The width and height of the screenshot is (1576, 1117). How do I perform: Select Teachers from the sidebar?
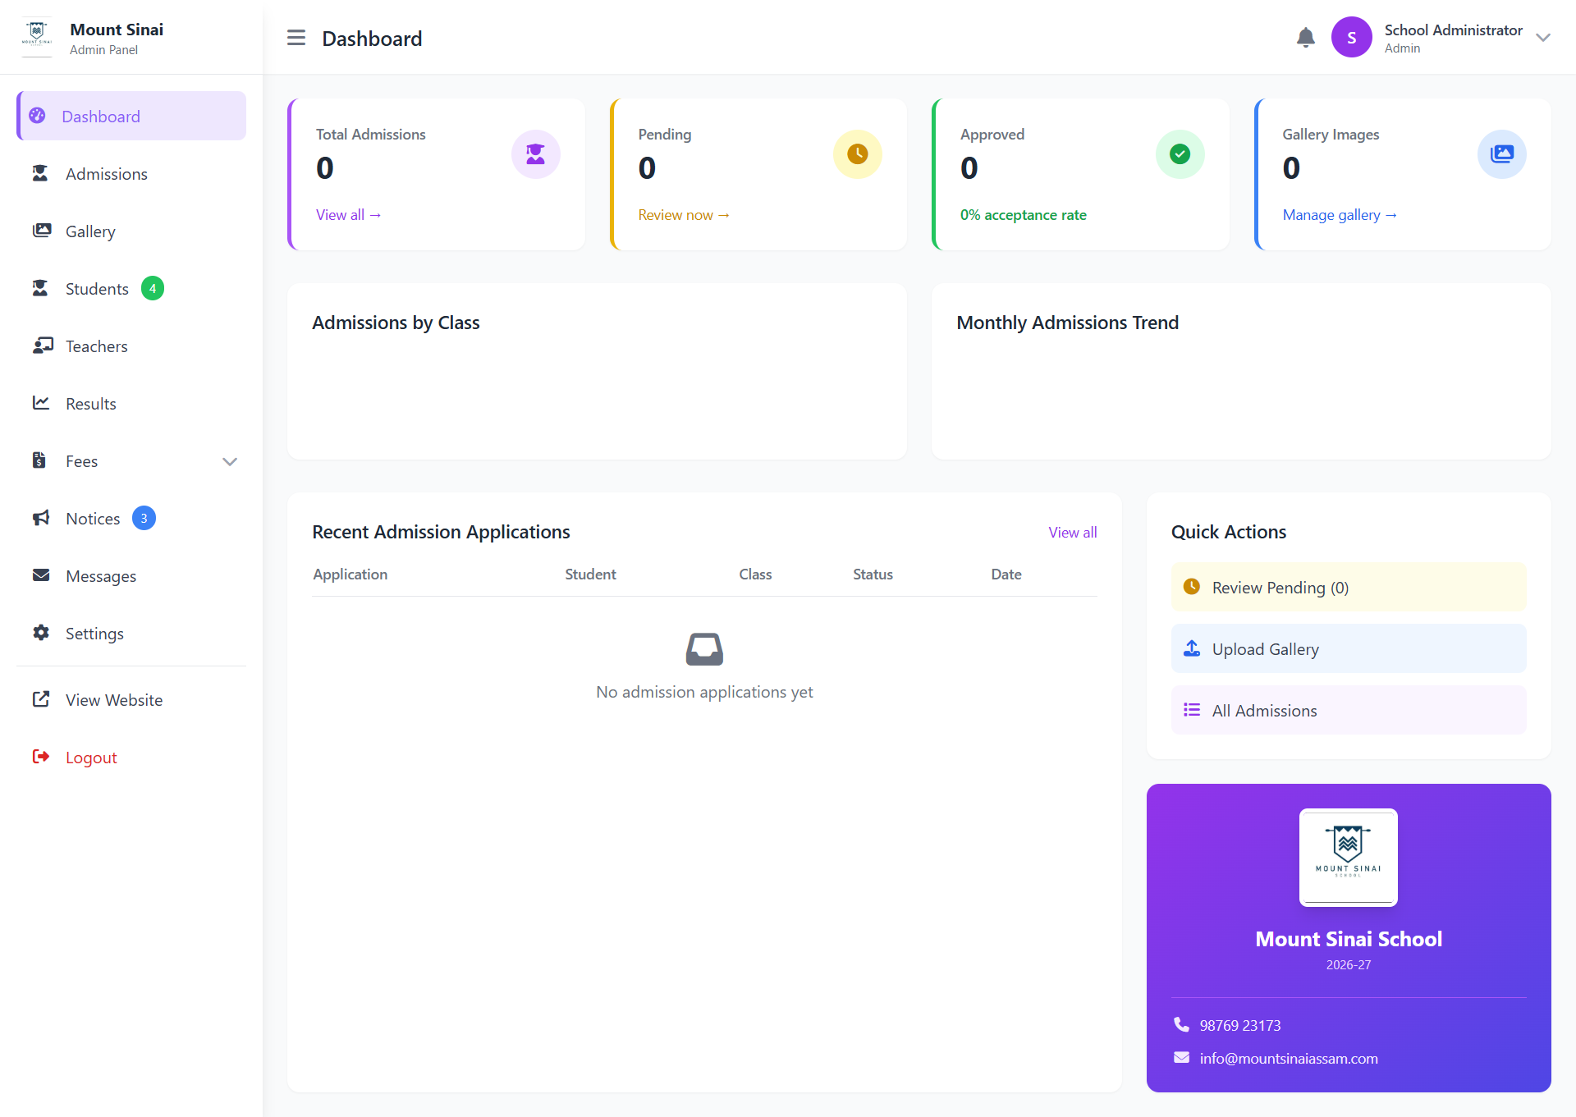pos(97,346)
